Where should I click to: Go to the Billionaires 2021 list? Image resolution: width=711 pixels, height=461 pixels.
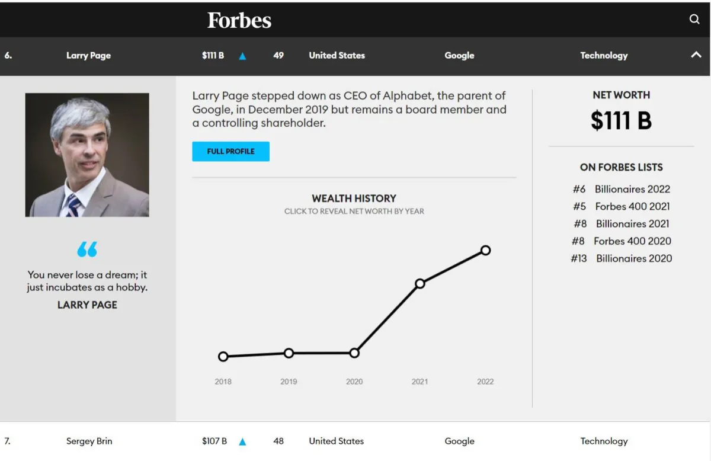tap(632, 223)
